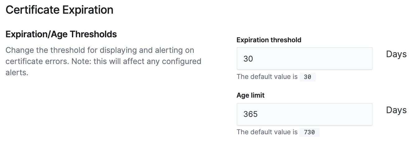418x143 pixels.
Task: Place cursor after 30 in Expiration threshold
Action: pos(254,58)
